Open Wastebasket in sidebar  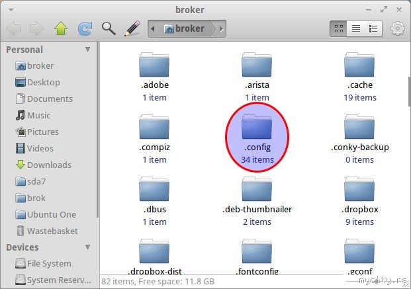(46, 231)
